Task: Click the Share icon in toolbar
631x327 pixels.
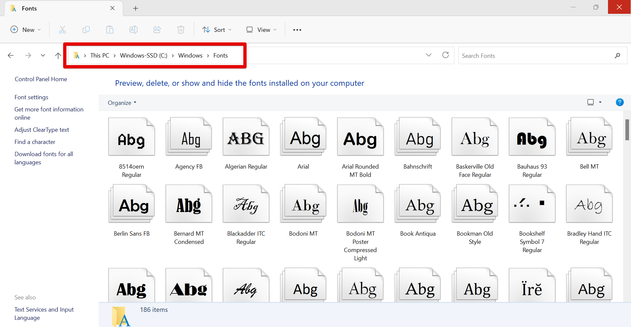Action: 157,30
